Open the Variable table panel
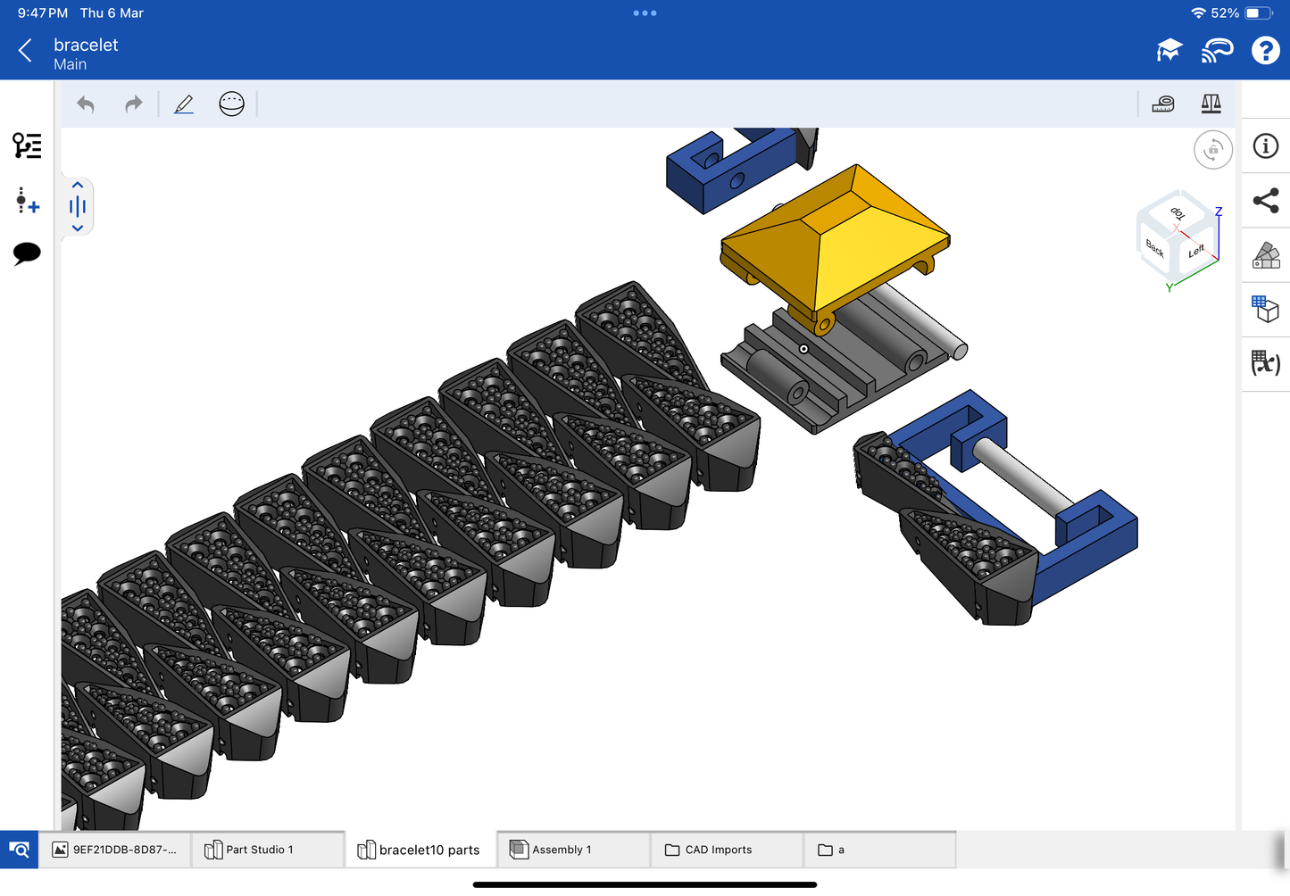 (1265, 362)
